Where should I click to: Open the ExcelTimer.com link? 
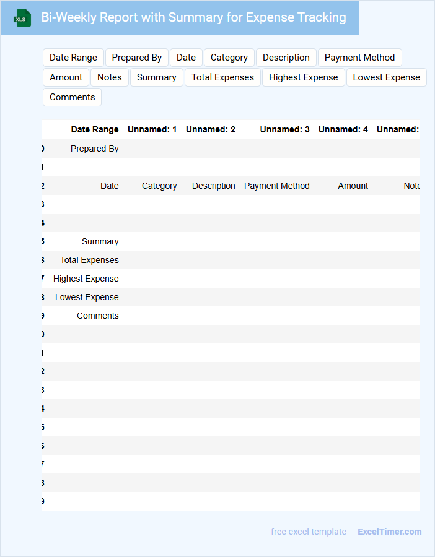(389, 532)
